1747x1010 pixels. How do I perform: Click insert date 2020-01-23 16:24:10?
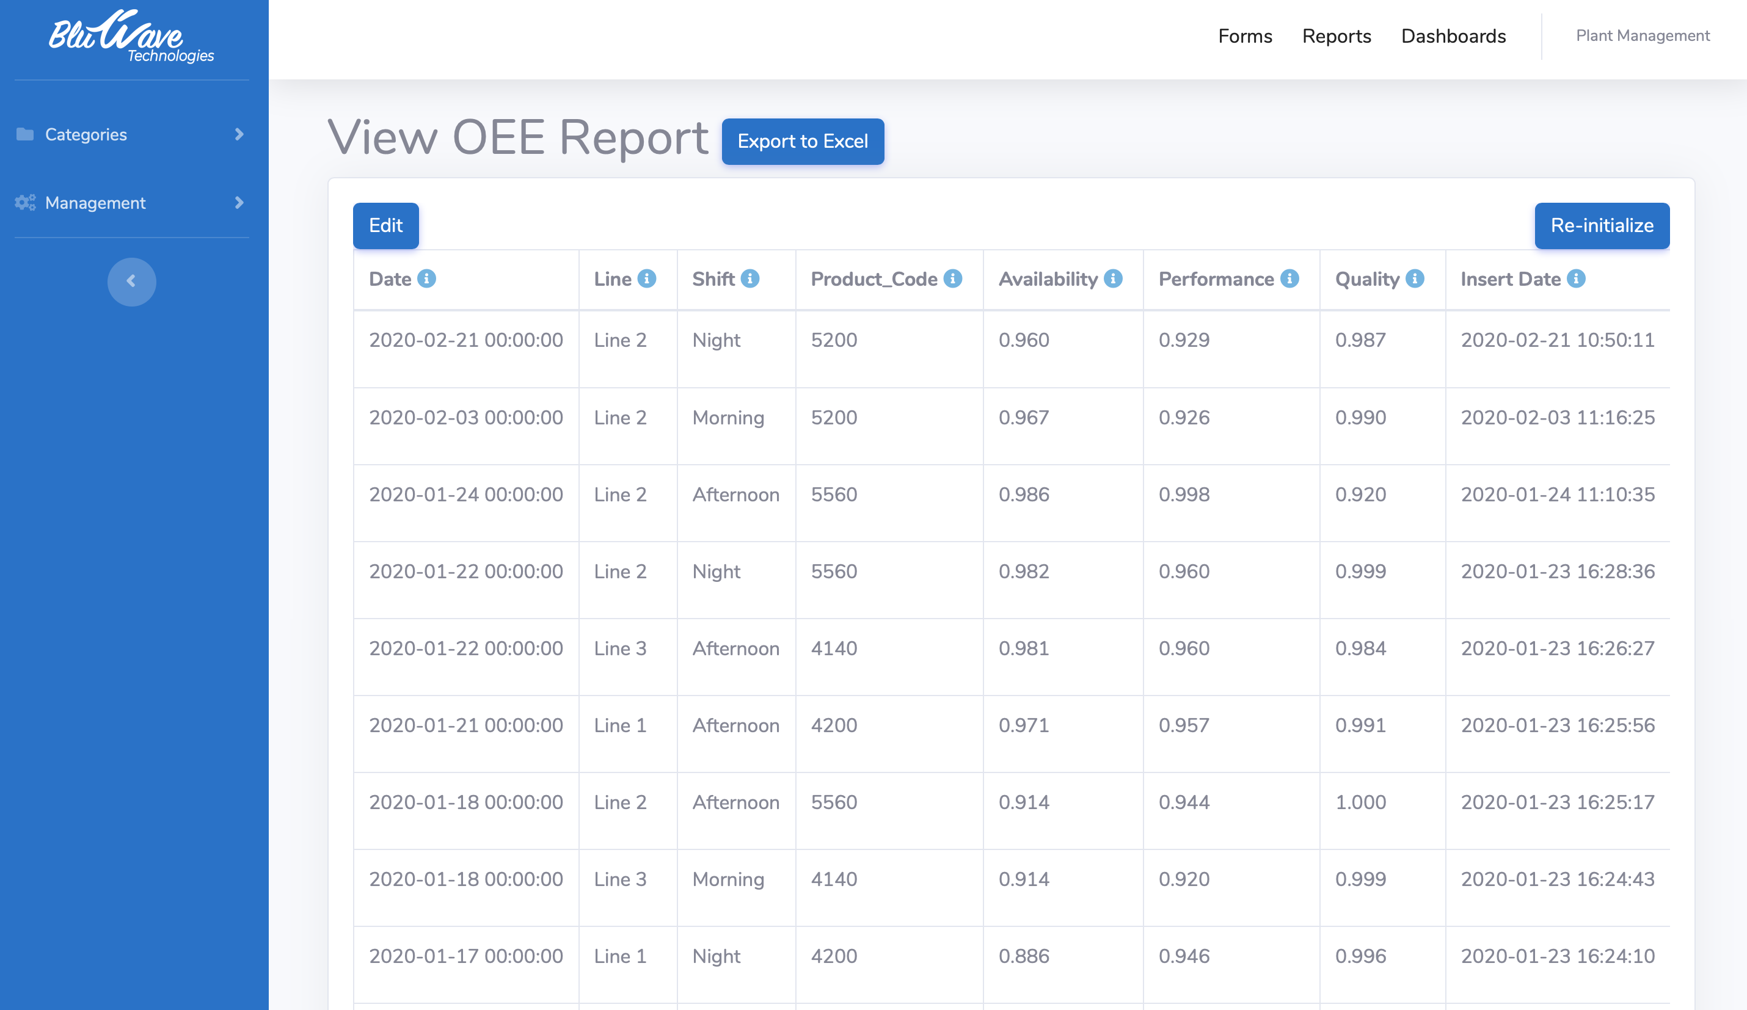[x=1557, y=956]
